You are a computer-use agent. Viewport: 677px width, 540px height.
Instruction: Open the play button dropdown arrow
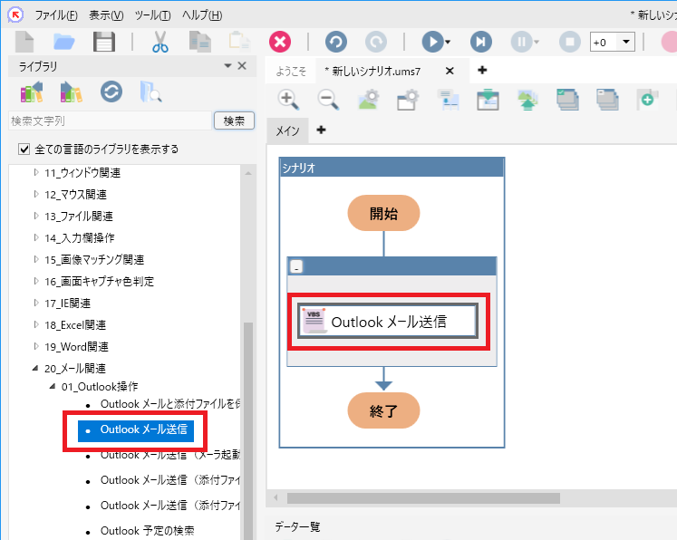pyautogui.click(x=448, y=42)
